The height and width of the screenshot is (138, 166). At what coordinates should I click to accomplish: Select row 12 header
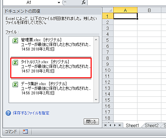click(x=108, y=82)
